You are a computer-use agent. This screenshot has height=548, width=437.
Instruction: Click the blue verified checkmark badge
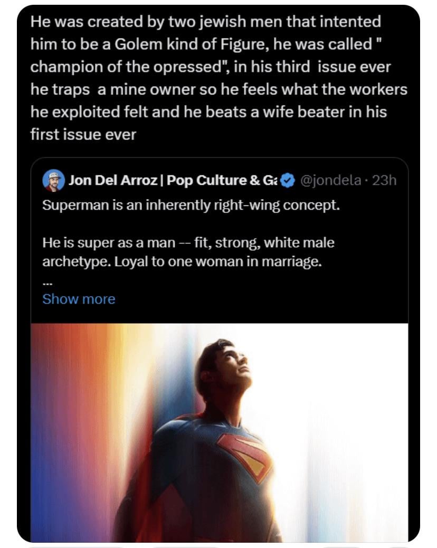coord(287,181)
